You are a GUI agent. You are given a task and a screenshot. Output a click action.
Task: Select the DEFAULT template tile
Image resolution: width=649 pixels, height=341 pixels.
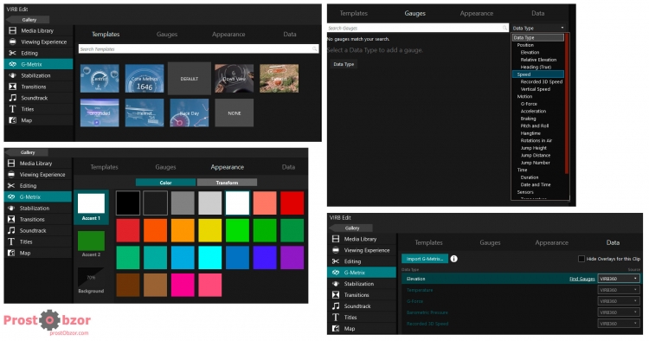(x=190, y=79)
